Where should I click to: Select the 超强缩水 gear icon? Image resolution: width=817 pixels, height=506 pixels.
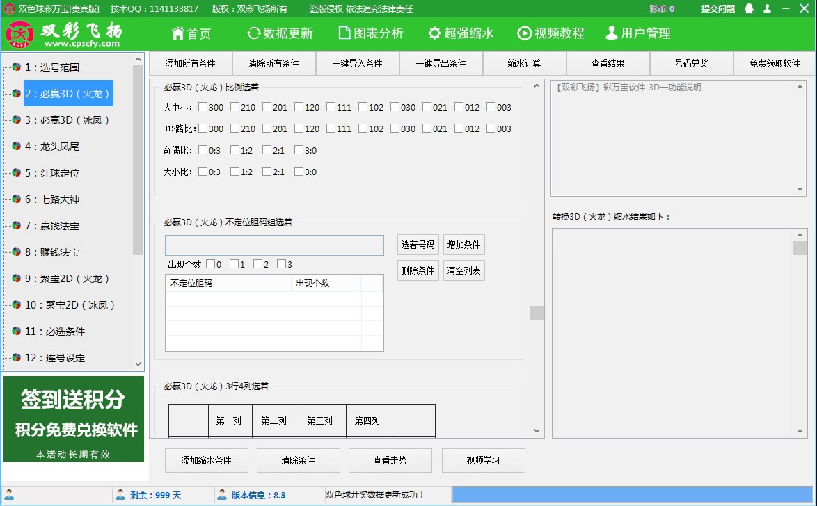pos(434,33)
